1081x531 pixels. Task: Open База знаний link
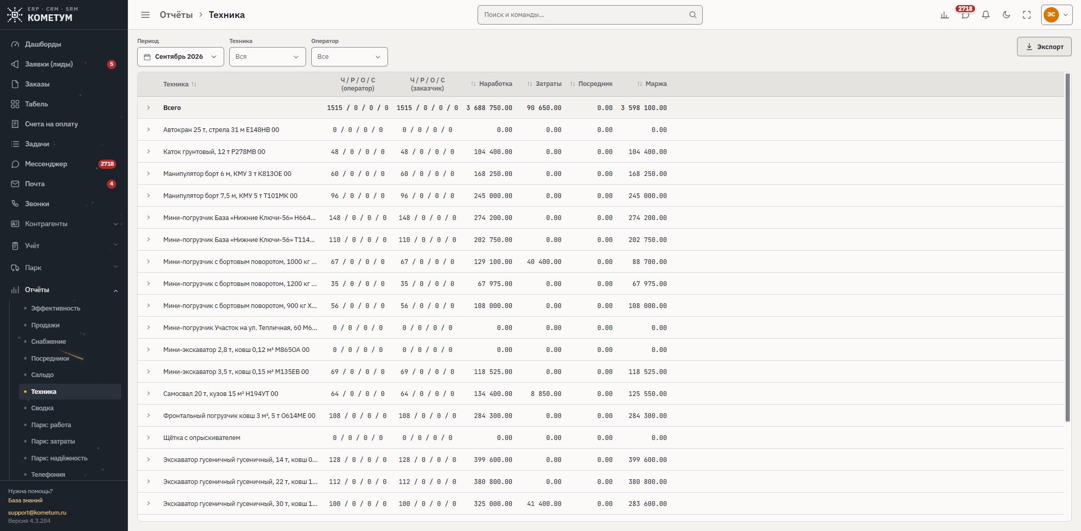click(x=25, y=500)
